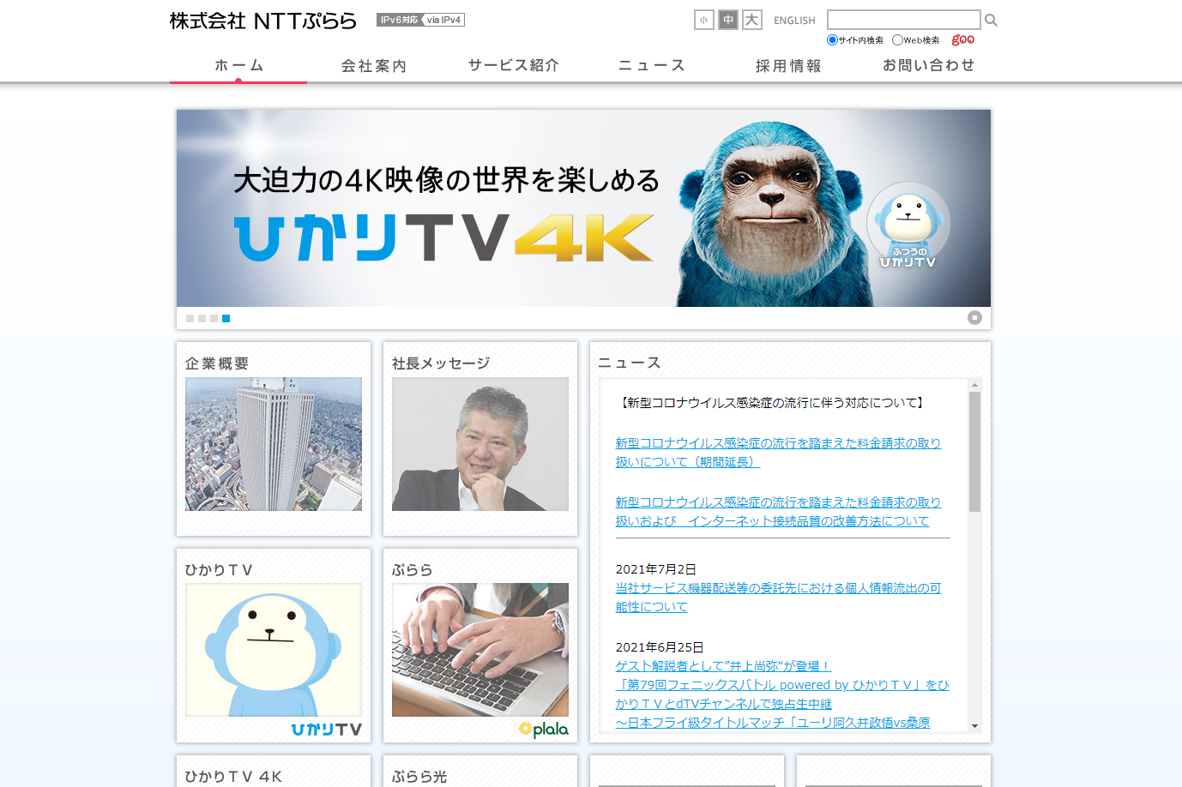1182x787 pixels.
Task: Click news scrollbar down arrow
Action: (x=974, y=726)
